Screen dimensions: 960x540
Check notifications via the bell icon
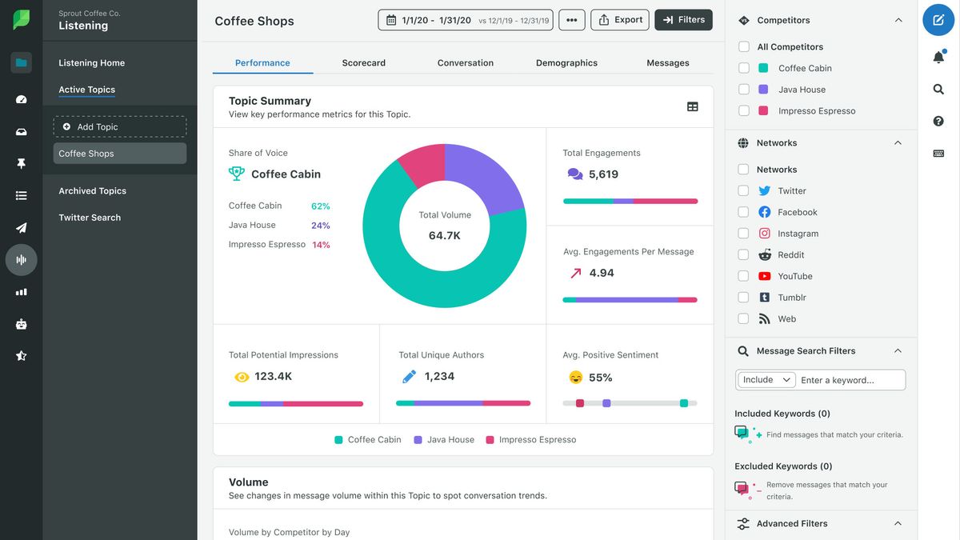click(936, 56)
